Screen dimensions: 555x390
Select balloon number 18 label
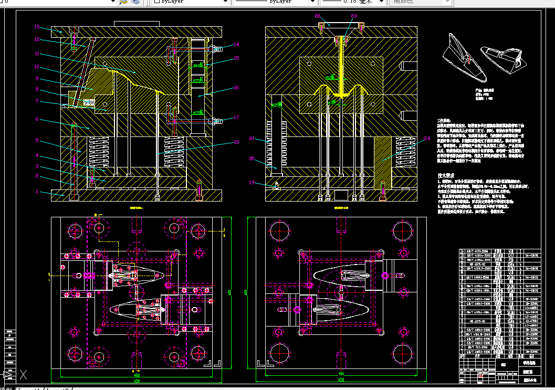(236, 142)
